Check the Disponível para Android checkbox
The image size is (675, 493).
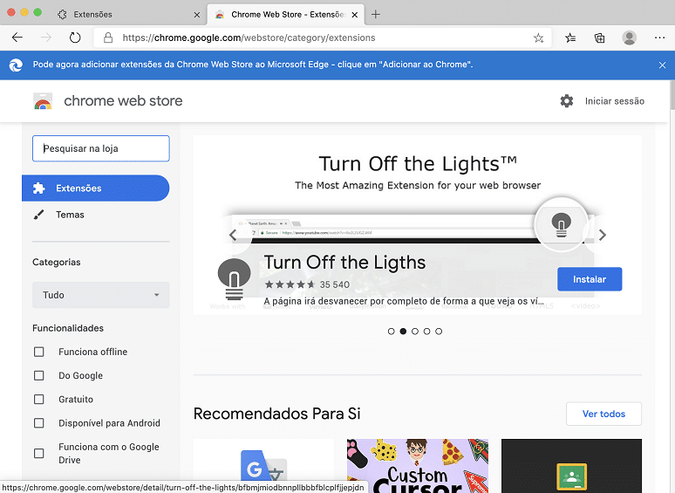click(38, 423)
